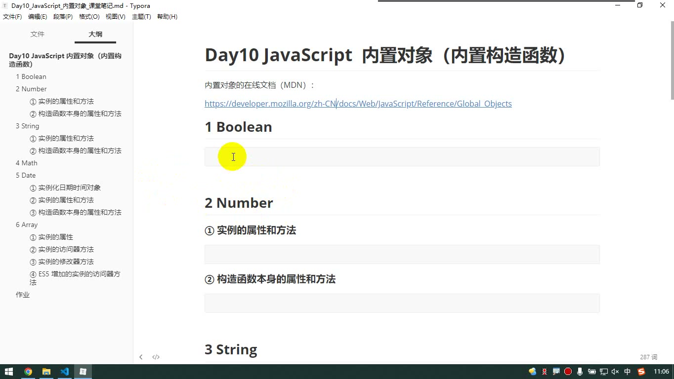Open the 格式(O) menu

(x=89, y=17)
